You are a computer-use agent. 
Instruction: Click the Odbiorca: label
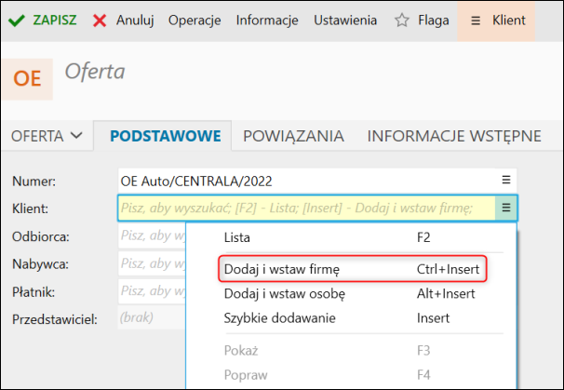(x=41, y=236)
